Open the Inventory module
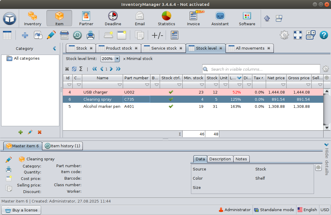The image size is (331, 215). point(32,18)
